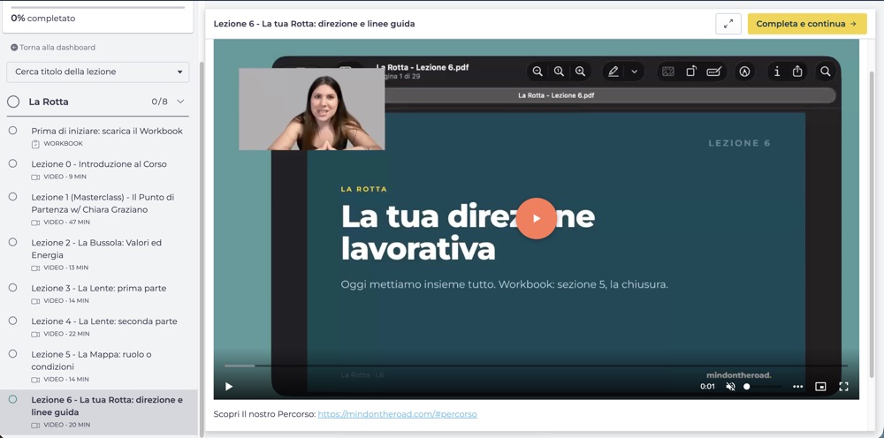Mark Lezione 3 La Lente completion circle

pyautogui.click(x=12, y=287)
